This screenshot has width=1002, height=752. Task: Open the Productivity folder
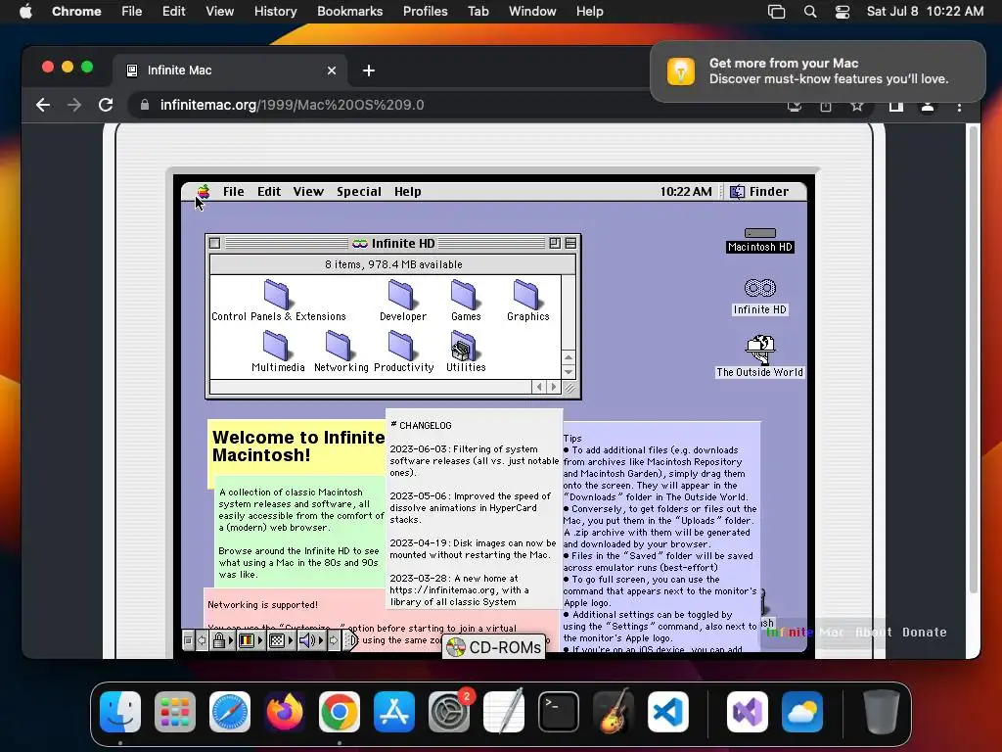(403, 352)
